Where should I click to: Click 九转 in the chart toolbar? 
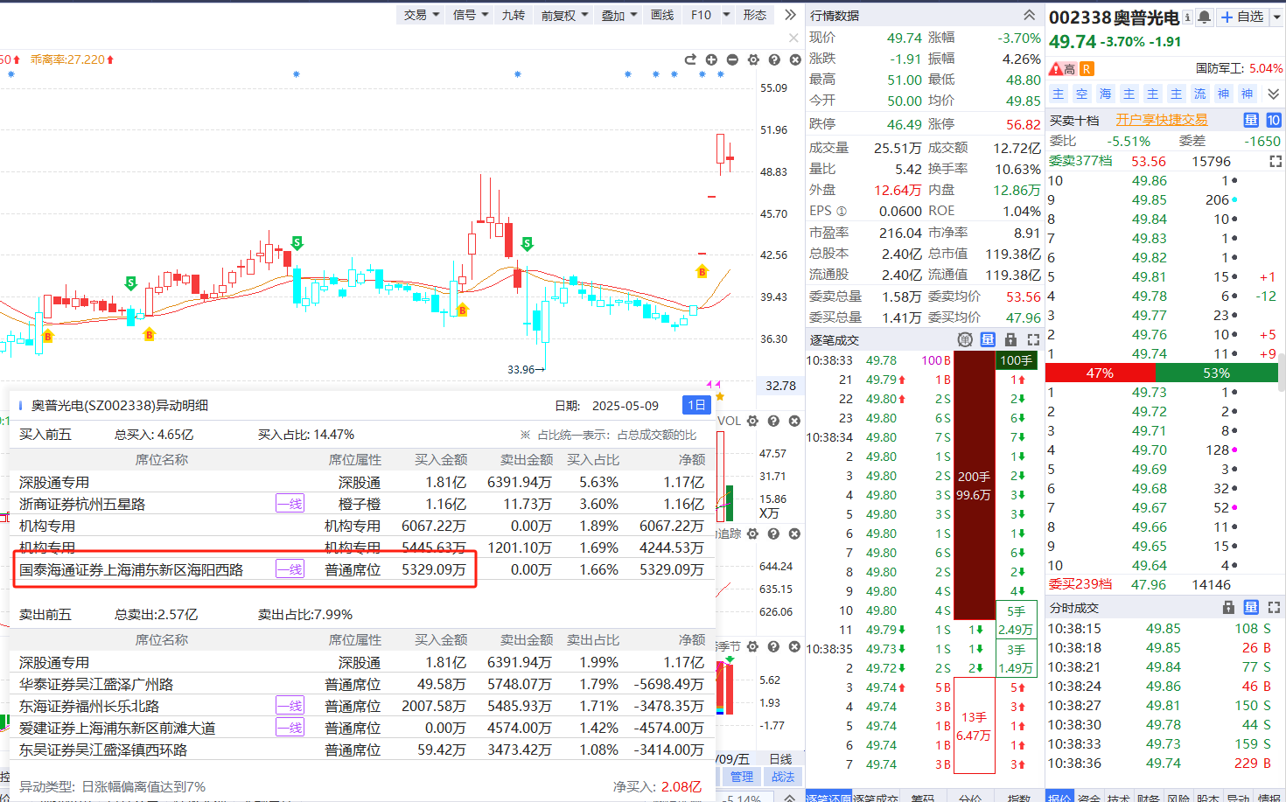pyautogui.click(x=514, y=15)
